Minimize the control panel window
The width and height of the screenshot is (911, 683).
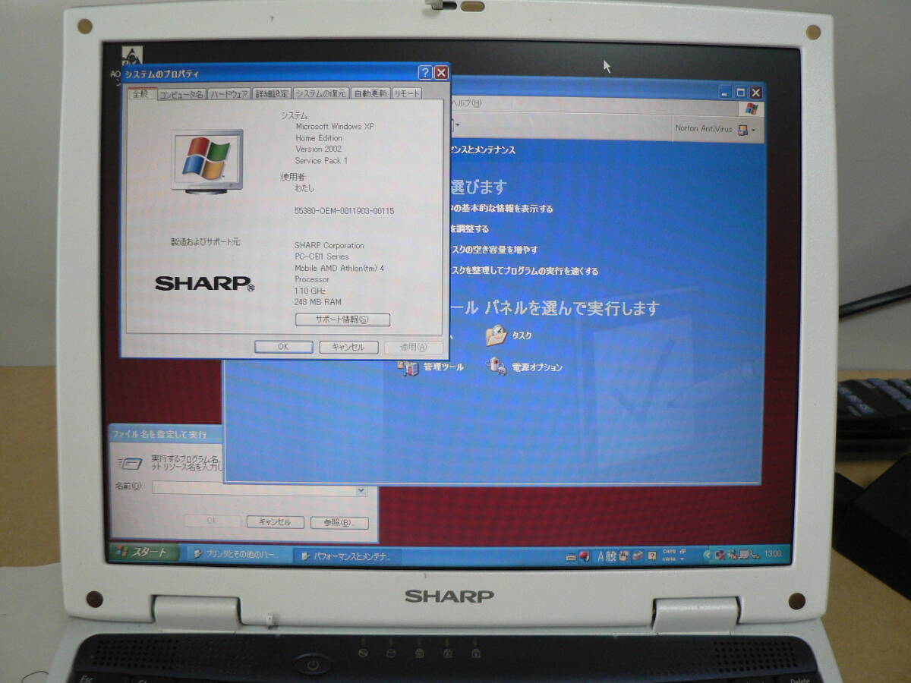click(x=727, y=93)
